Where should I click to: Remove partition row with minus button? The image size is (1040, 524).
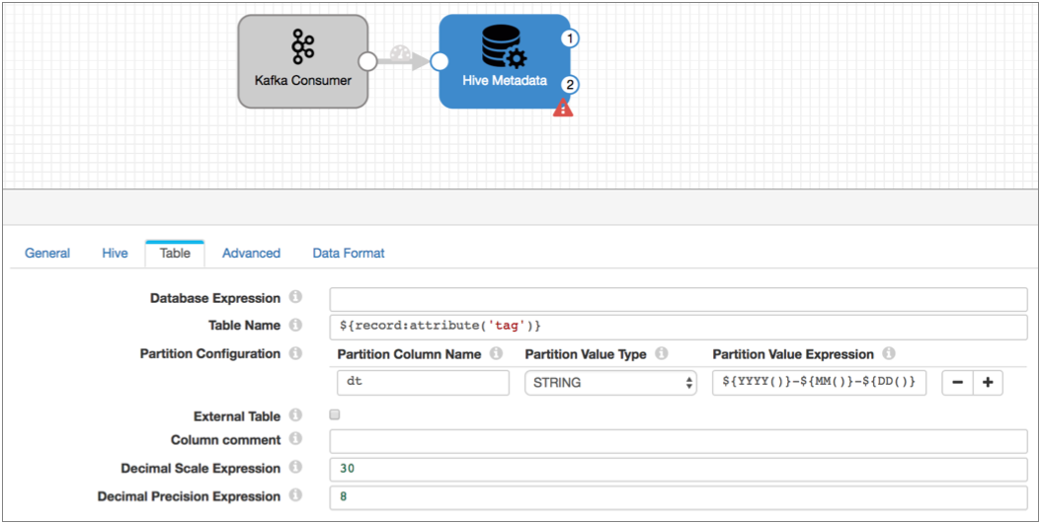(957, 383)
